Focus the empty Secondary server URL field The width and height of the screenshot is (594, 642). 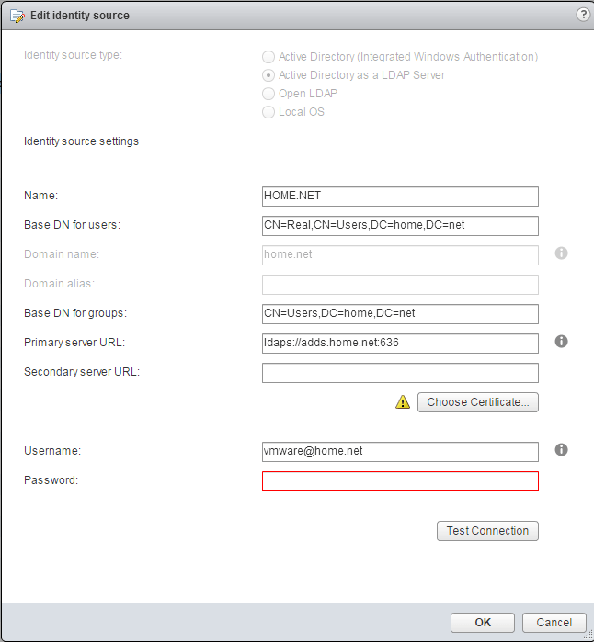point(400,373)
